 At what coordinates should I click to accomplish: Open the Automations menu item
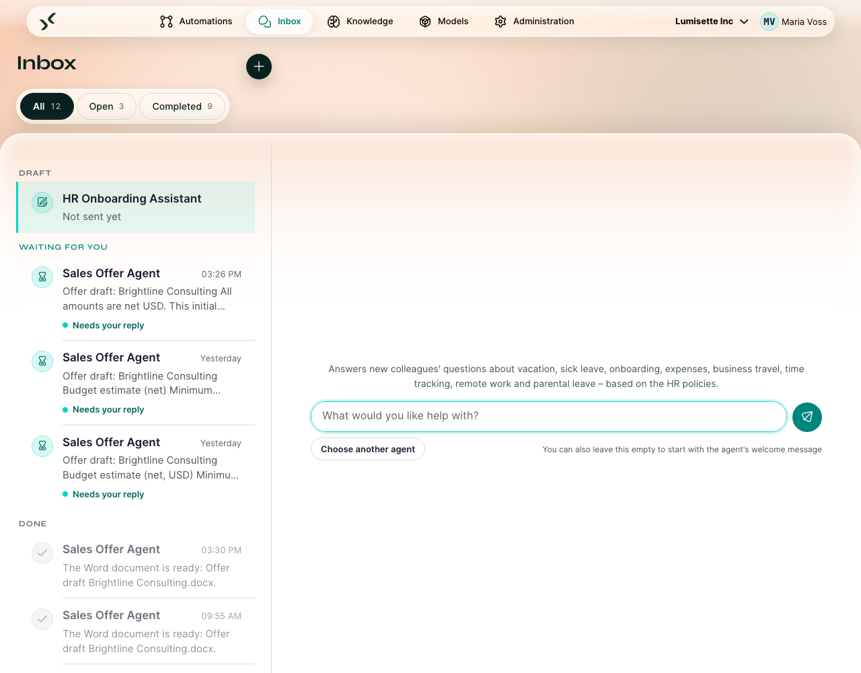tap(196, 22)
